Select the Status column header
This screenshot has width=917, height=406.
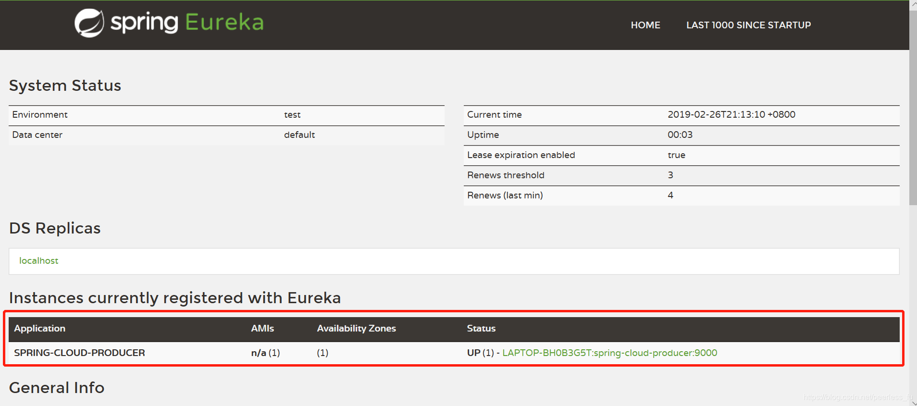(x=481, y=328)
